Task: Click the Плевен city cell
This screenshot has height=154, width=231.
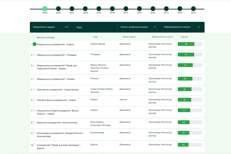Action: [94, 78]
